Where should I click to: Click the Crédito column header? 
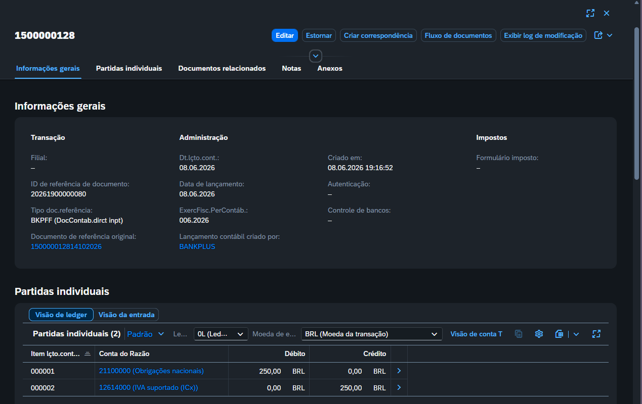tap(350, 353)
